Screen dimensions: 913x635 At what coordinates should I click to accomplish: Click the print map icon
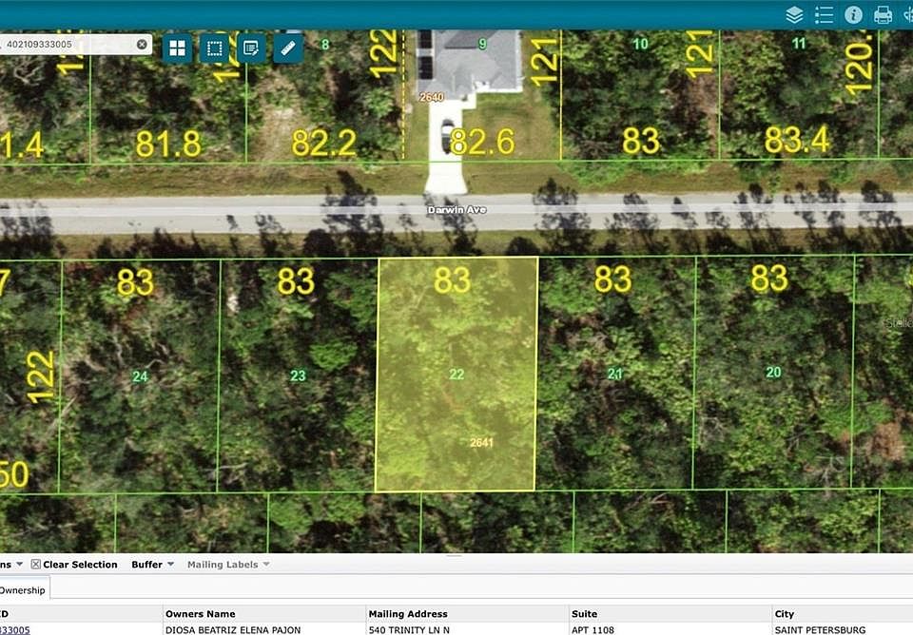883,14
